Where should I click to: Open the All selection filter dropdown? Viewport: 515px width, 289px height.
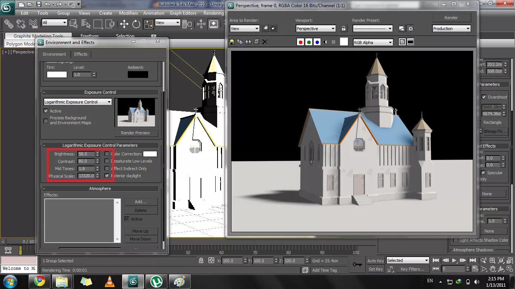point(54,23)
